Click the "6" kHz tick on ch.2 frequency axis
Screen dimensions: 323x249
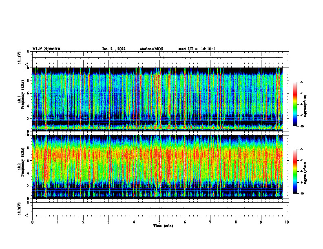(29, 161)
